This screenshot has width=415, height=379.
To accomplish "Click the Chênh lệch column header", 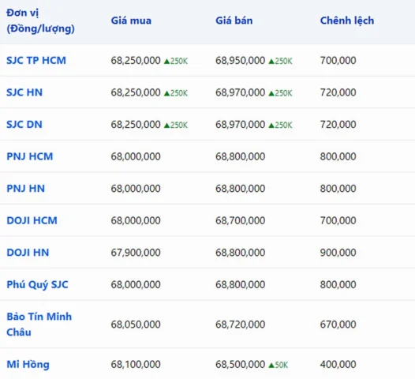I will coord(347,21).
